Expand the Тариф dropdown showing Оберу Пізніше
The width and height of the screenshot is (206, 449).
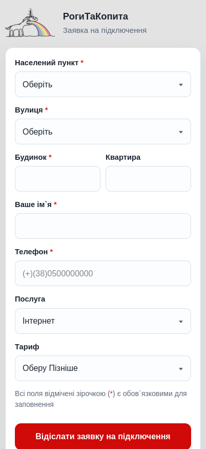103,368
